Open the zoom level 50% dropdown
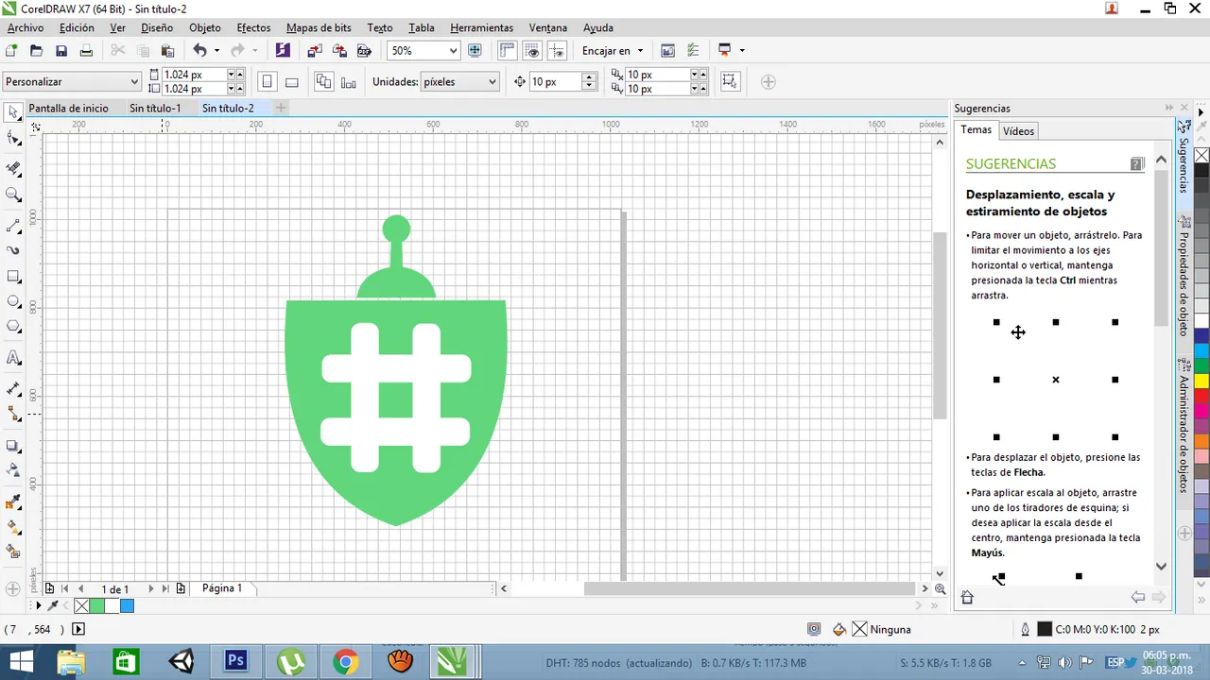 click(453, 51)
